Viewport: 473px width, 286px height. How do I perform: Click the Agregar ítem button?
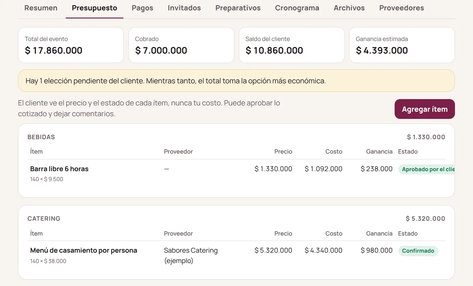coord(425,109)
